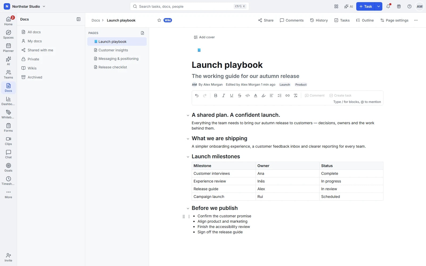The height and width of the screenshot is (266, 426).
Task: Toggle strikethrough formatting
Action: 240,95
